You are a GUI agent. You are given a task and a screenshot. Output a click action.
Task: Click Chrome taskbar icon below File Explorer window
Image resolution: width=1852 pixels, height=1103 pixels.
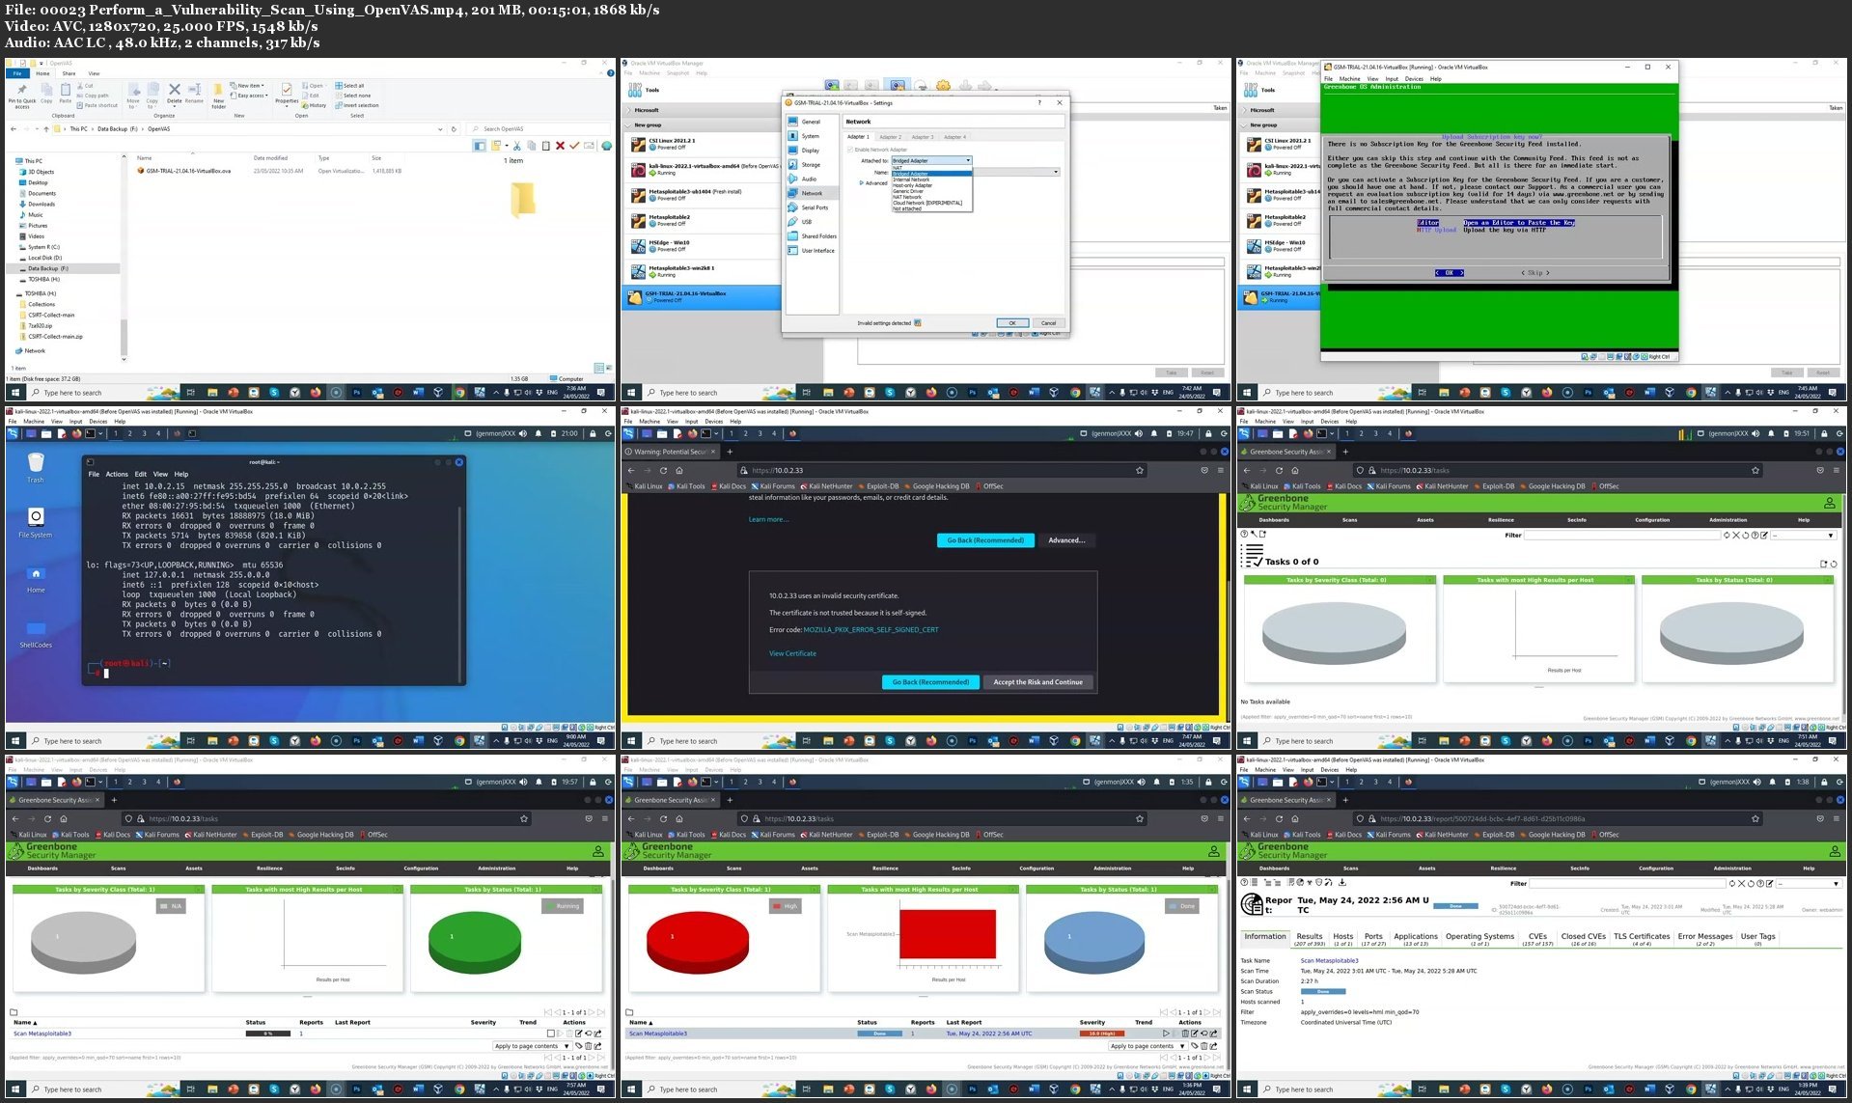tap(458, 393)
